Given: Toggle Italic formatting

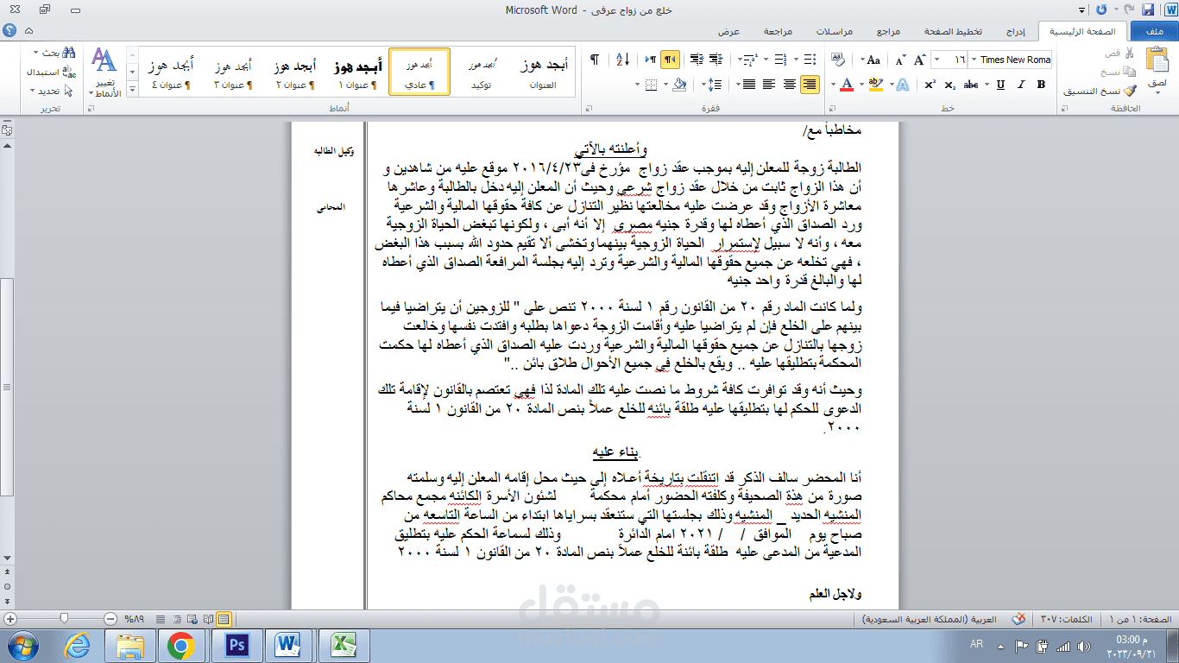Looking at the screenshot, I should click(1021, 85).
